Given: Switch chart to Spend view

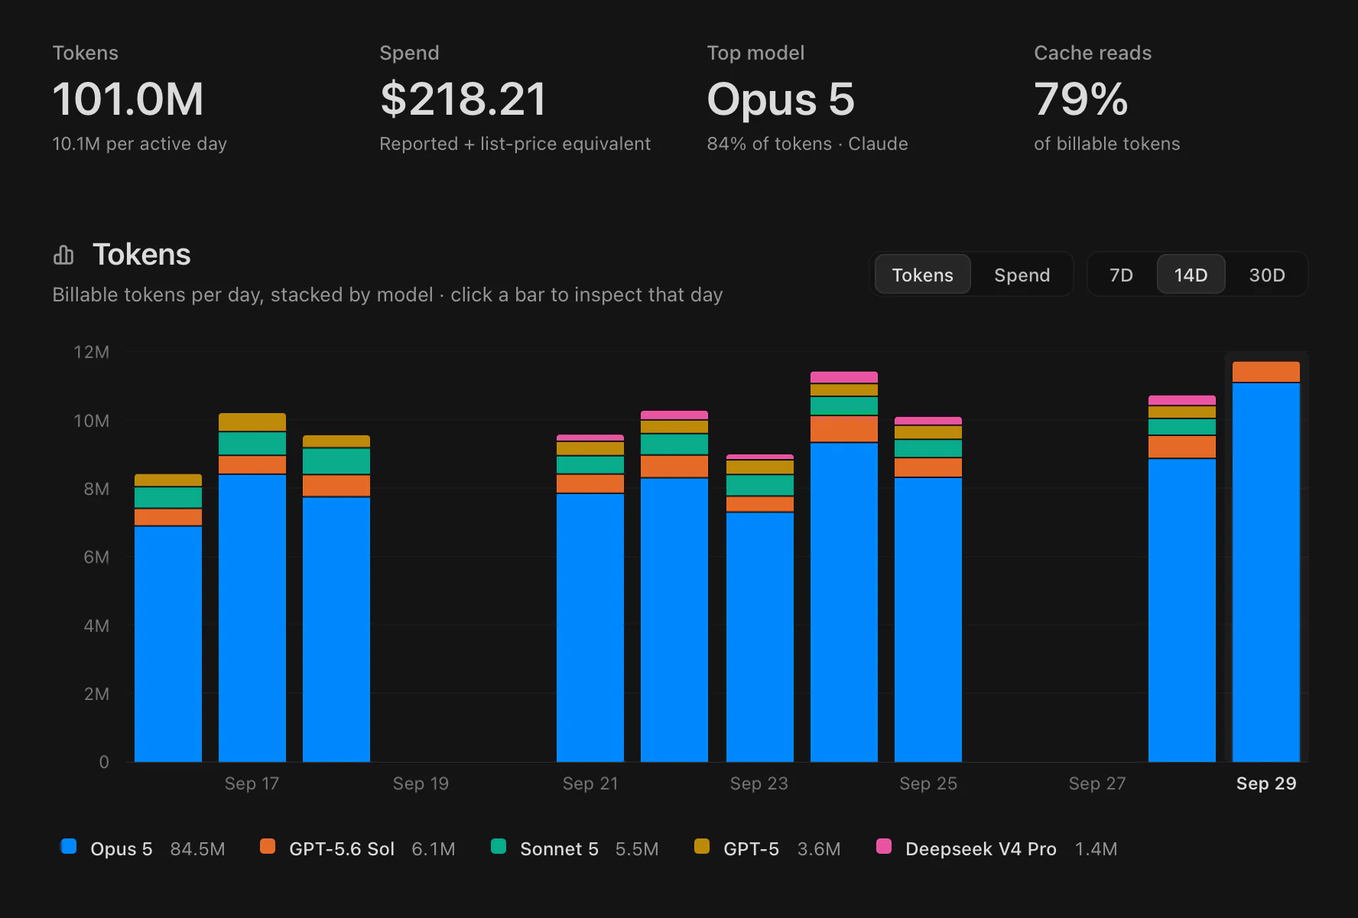Looking at the screenshot, I should coord(1022,275).
